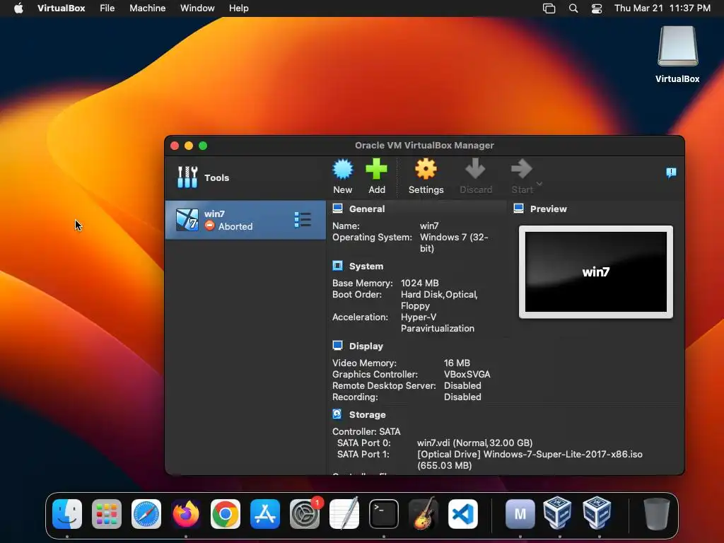Click the Preview section header

click(548, 209)
